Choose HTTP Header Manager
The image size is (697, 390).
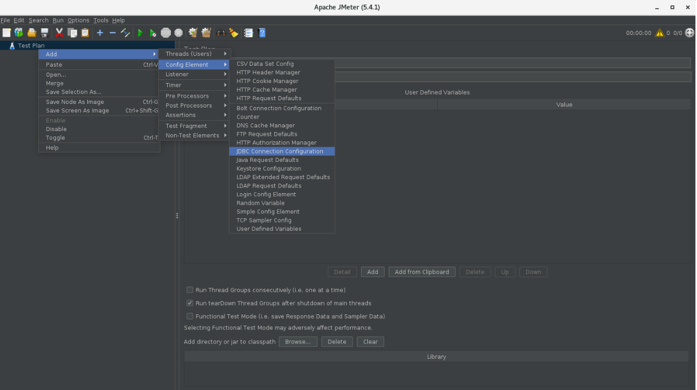coord(282,73)
